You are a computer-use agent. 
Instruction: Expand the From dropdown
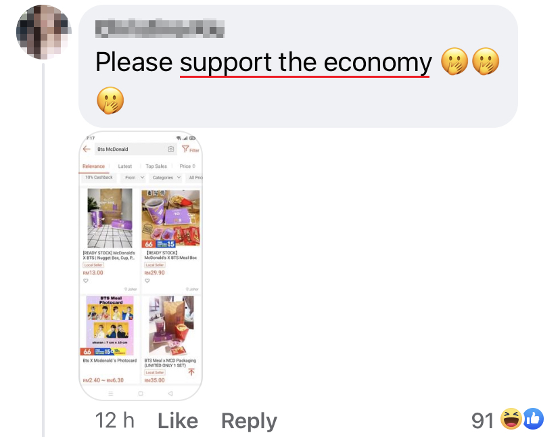pos(135,178)
